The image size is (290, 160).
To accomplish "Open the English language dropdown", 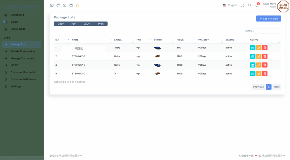I will click(230, 5).
